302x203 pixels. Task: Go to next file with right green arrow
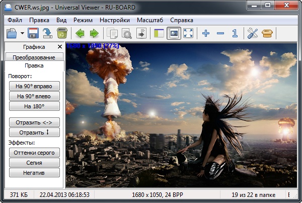[94, 34]
